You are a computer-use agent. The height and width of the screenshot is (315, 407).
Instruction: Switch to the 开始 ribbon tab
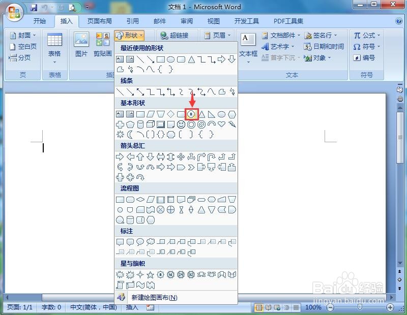(40, 21)
